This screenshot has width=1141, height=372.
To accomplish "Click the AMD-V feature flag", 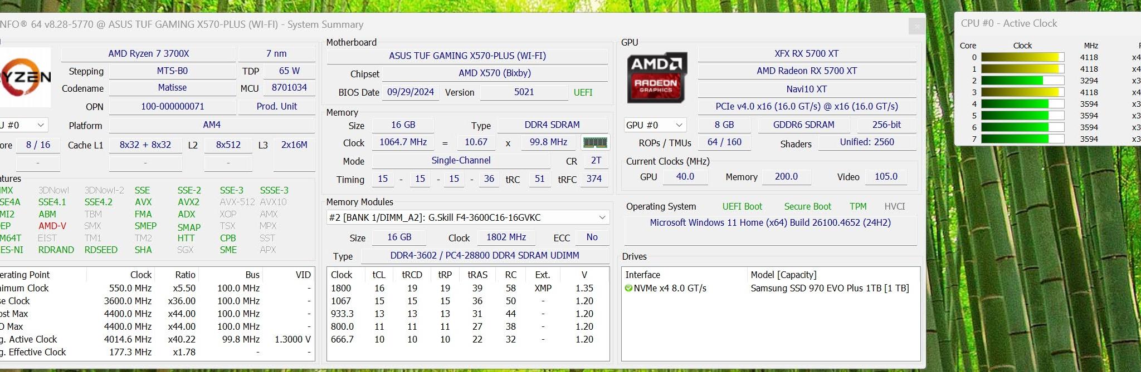I will pos(52,226).
